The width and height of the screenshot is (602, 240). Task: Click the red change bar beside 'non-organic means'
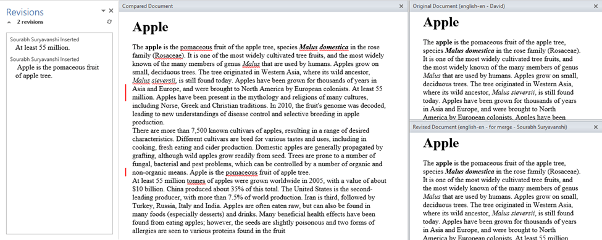point(125,172)
